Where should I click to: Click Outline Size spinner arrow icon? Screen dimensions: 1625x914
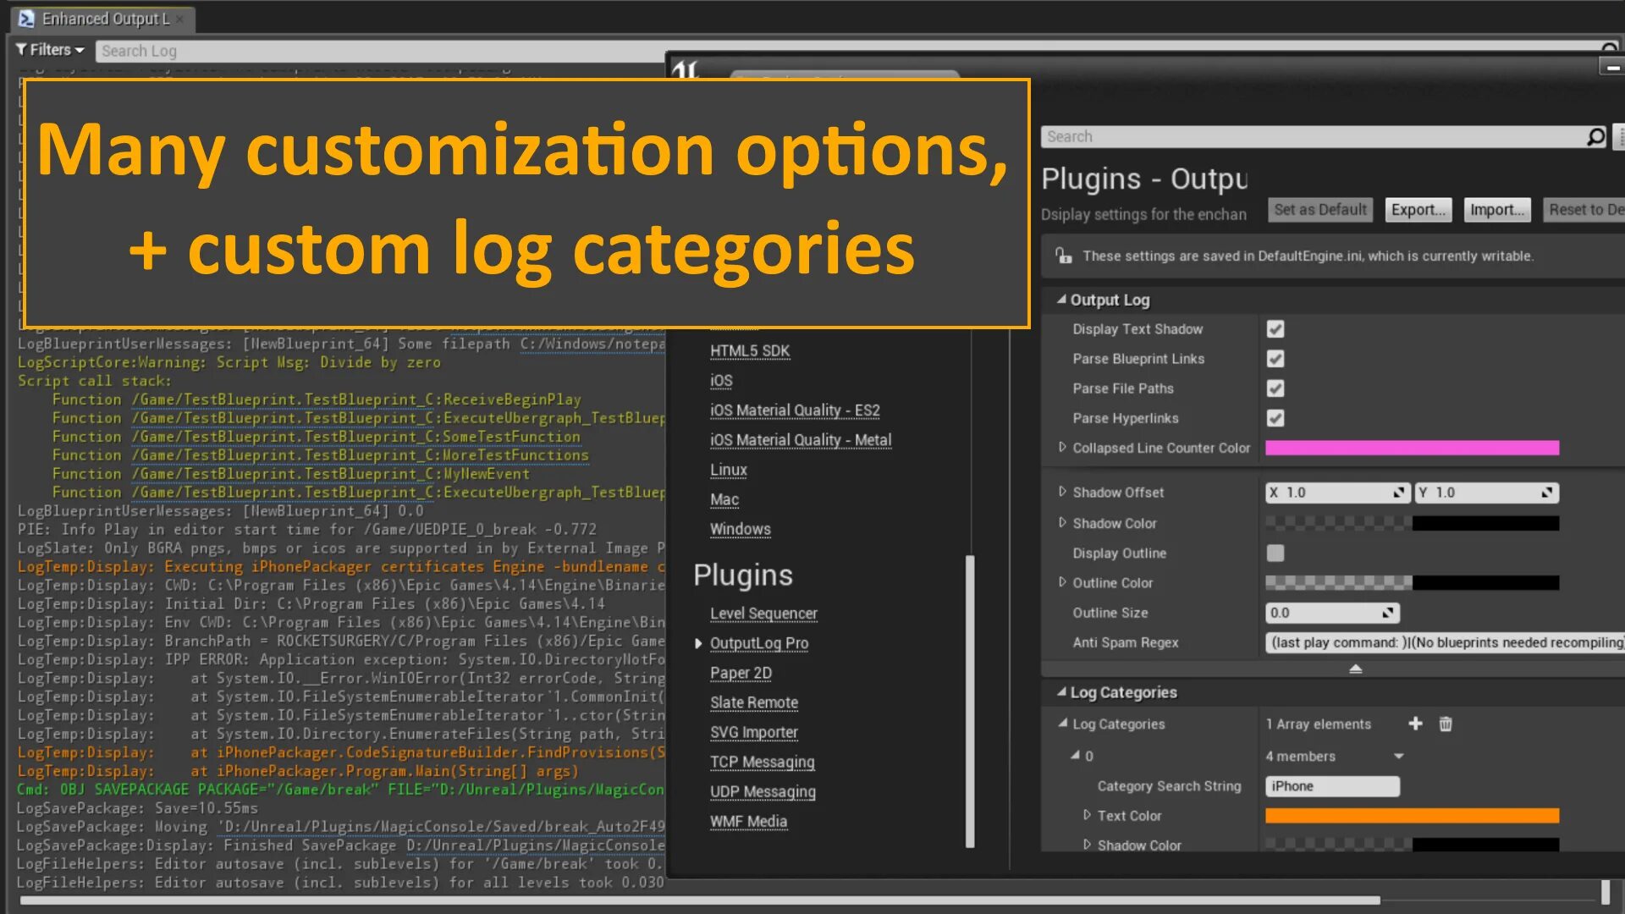click(x=1387, y=613)
